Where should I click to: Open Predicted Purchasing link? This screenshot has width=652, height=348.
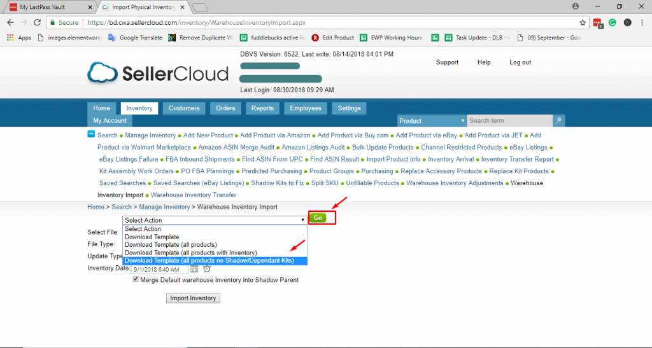(271, 171)
